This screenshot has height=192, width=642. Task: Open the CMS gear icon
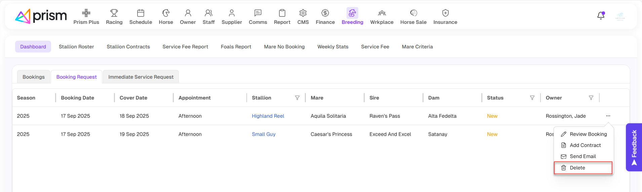pos(303,13)
